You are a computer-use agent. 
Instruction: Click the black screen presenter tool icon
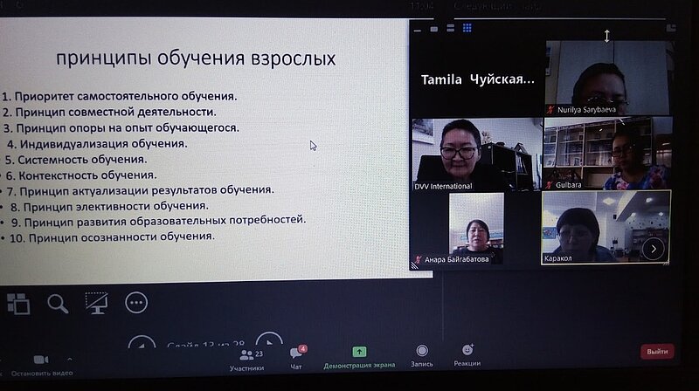[96, 303]
